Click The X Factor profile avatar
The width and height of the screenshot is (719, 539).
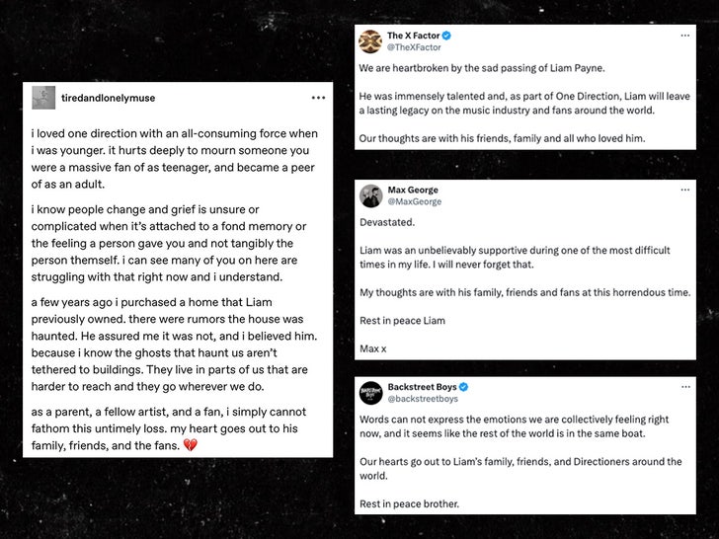(x=370, y=40)
